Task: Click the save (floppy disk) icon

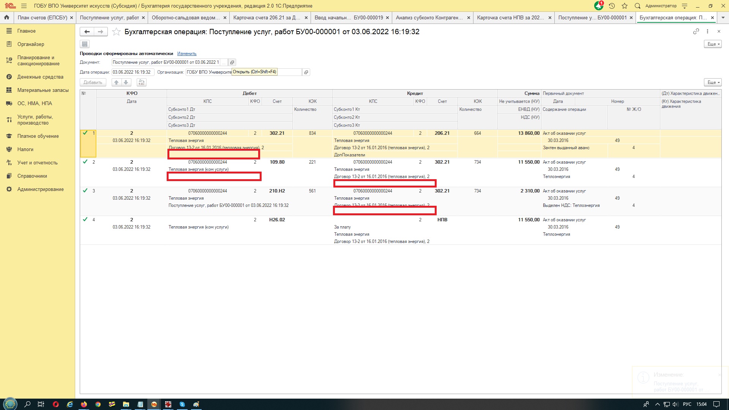Action: [85, 44]
